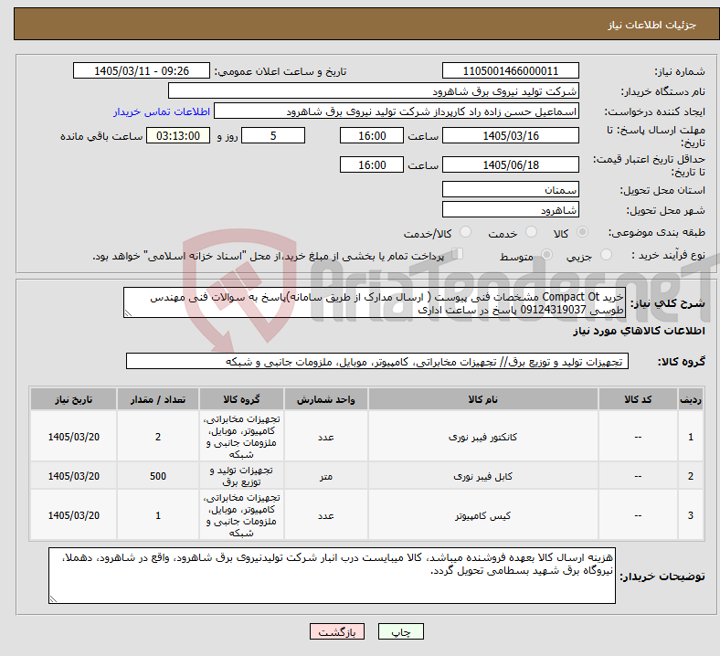The width and height of the screenshot is (720, 656).
Task: Click the price validity time 16:00 field
Action: [x=372, y=164]
